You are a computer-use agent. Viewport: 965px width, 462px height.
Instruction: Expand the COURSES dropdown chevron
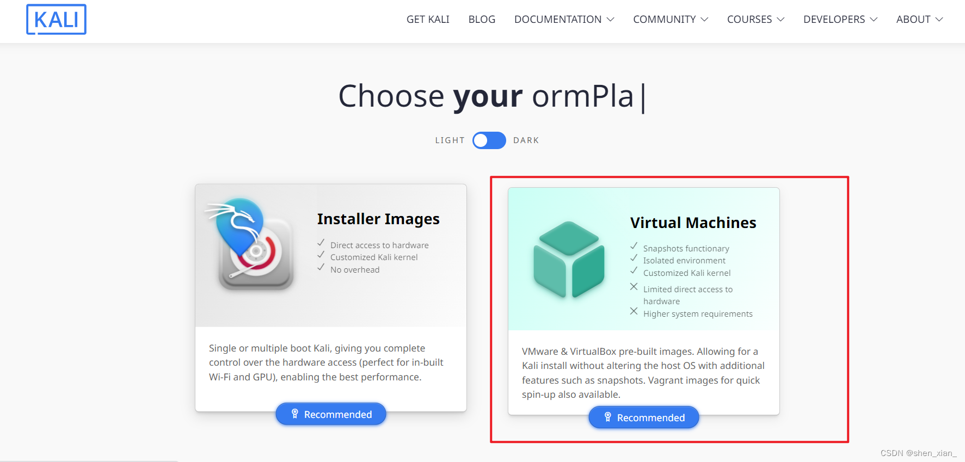pos(780,20)
